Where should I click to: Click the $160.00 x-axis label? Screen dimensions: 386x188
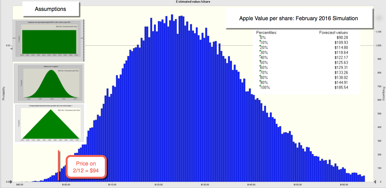coord(344,184)
